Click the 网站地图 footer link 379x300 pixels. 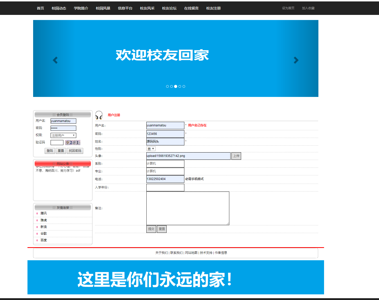pyautogui.click(x=191, y=253)
